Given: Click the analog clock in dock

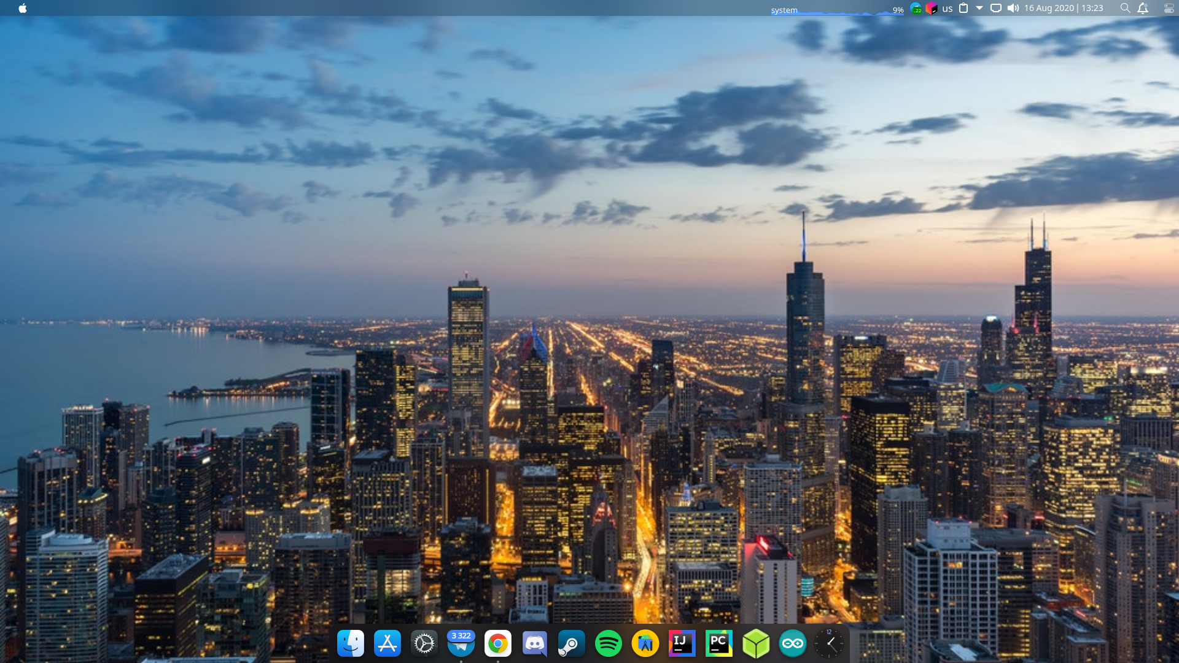Looking at the screenshot, I should point(830,643).
